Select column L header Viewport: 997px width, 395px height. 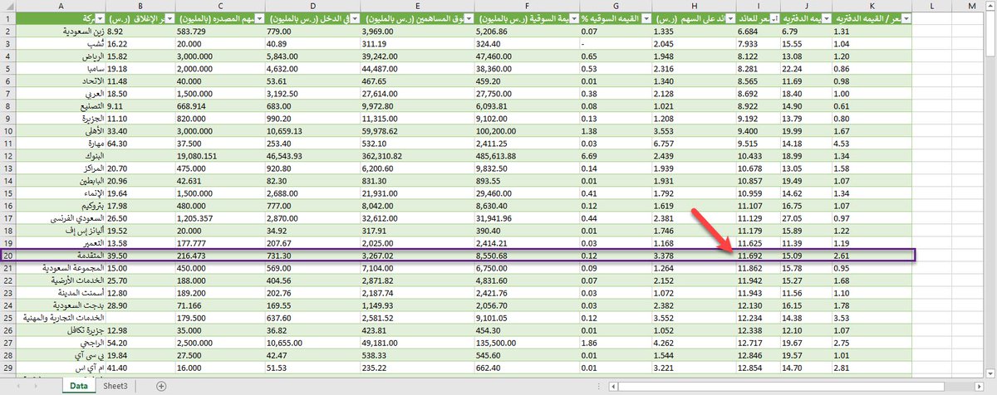tap(933, 7)
